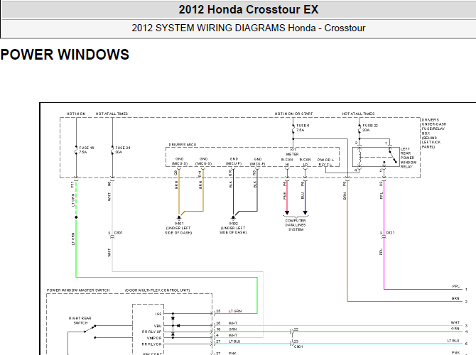Click the C901 connector label
Image resolution: width=476 pixels, height=355 pixels.
(x=298, y=346)
